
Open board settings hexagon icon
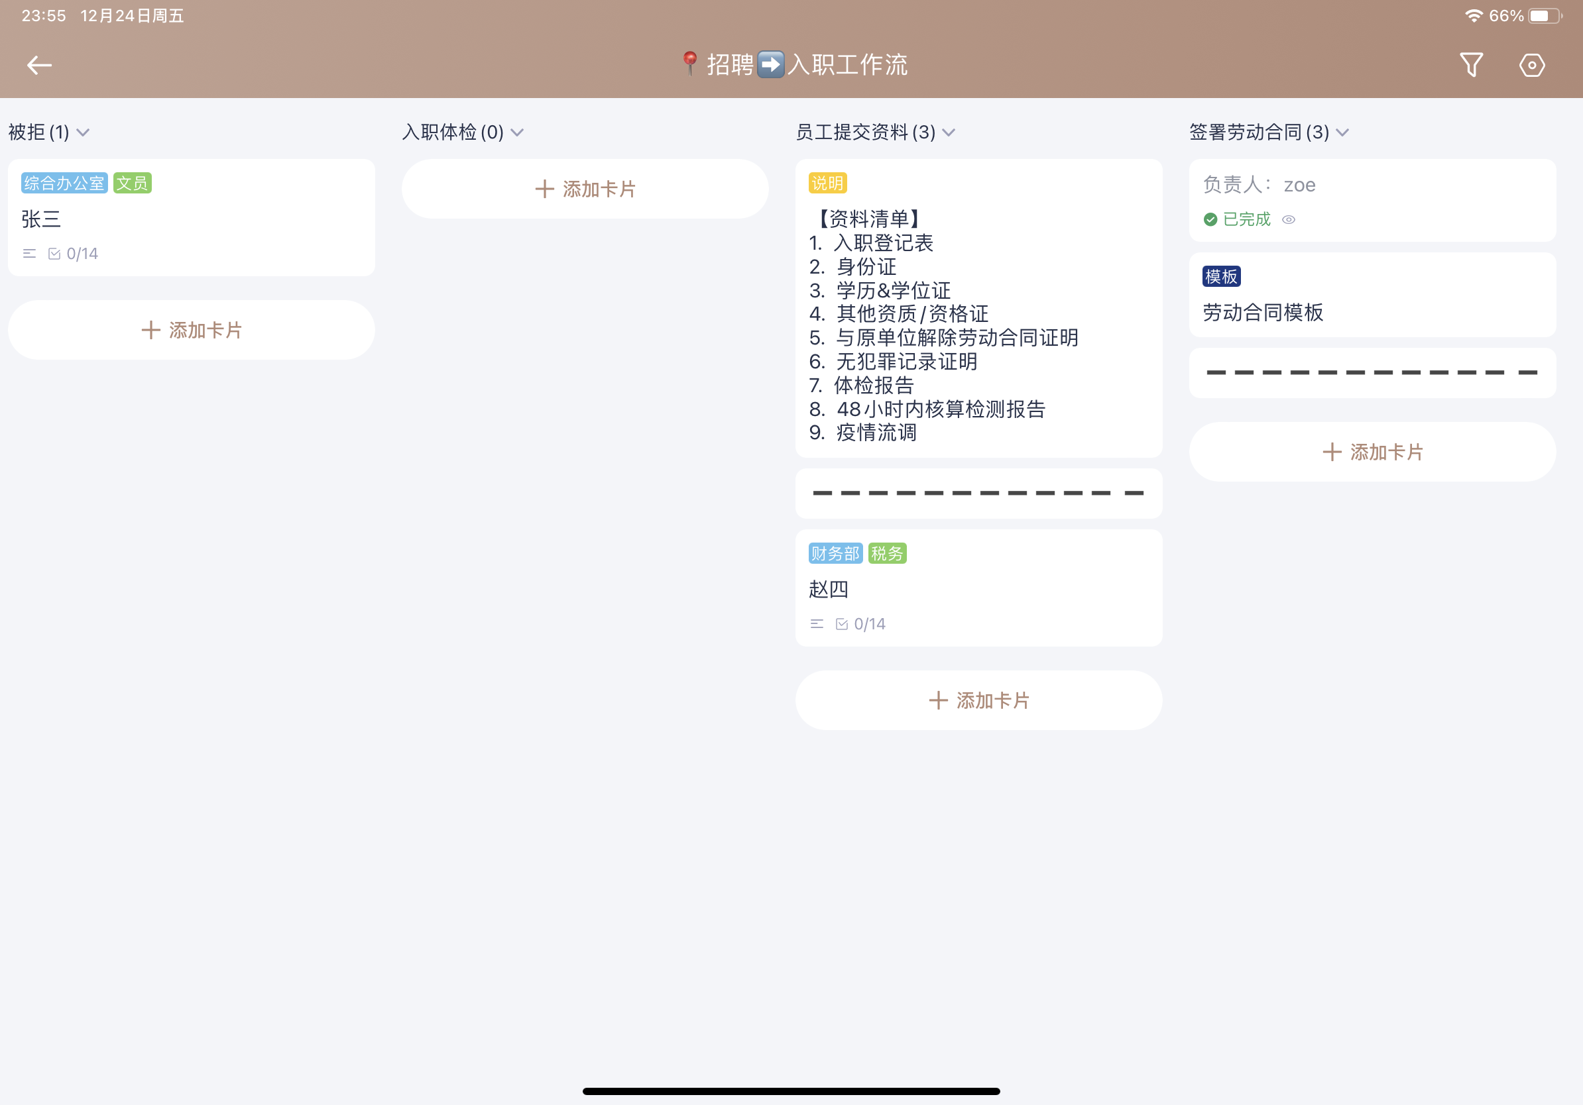point(1531,65)
